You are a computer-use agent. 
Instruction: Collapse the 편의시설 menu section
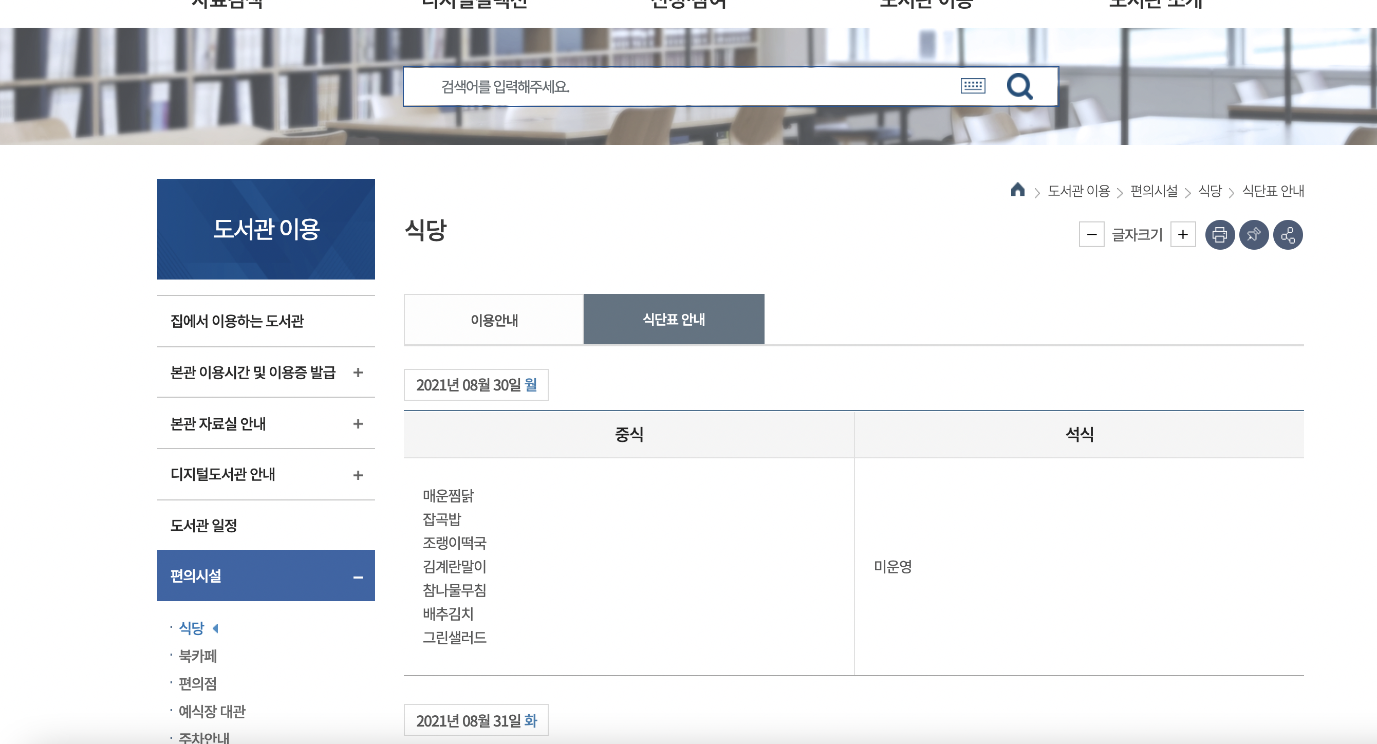point(358,576)
